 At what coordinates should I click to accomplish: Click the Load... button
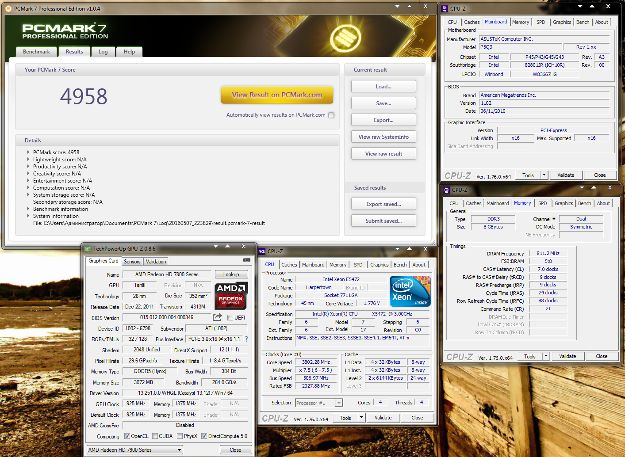point(383,87)
